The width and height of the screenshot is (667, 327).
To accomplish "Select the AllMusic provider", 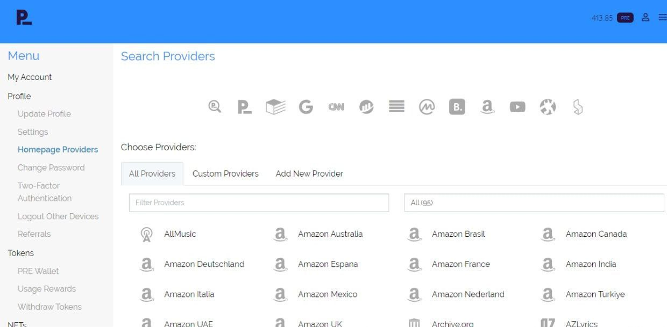I will click(180, 234).
